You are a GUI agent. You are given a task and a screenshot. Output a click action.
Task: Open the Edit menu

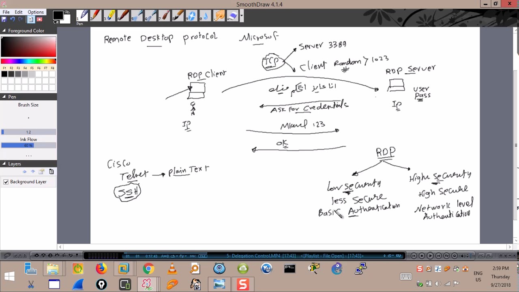click(19, 12)
